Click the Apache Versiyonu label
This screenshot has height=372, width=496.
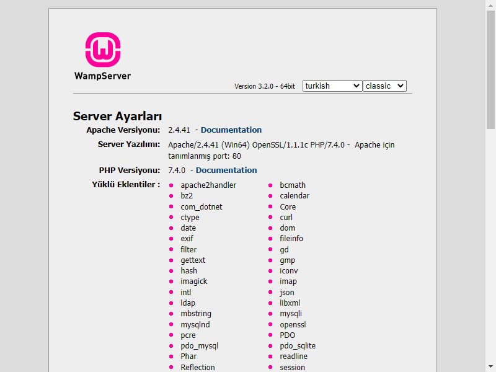coord(123,130)
